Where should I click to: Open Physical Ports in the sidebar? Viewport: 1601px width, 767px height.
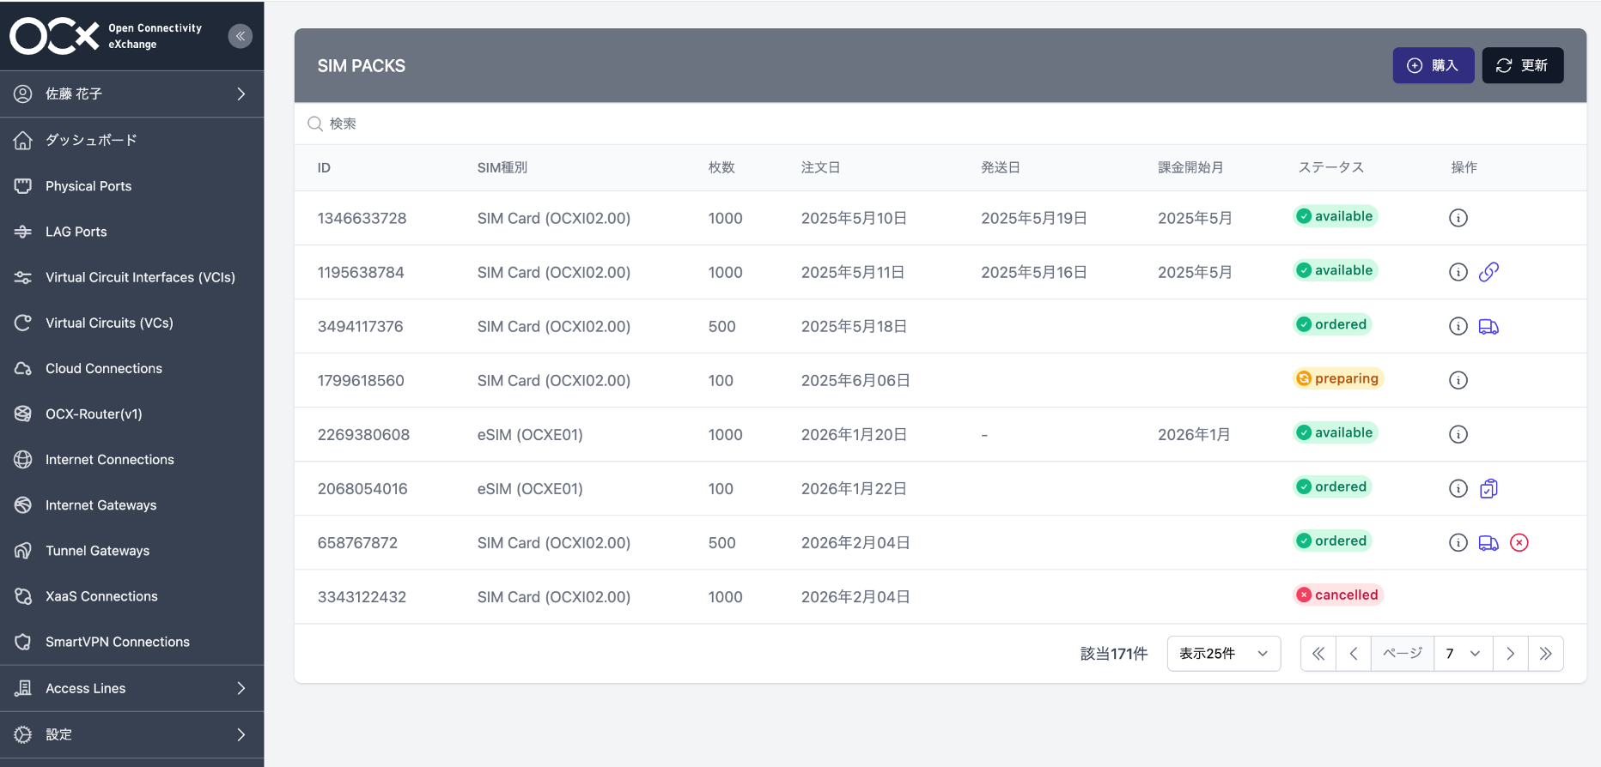point(88,186)
